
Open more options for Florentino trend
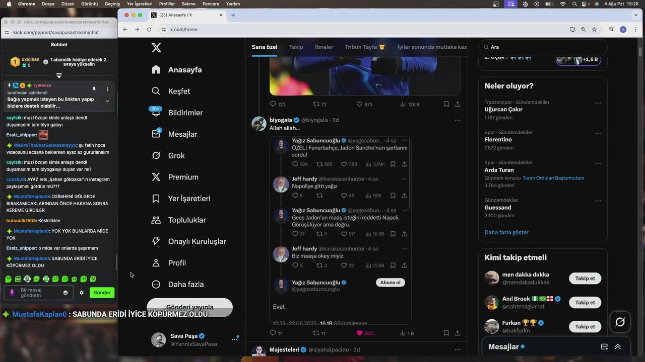click(598, 133)
